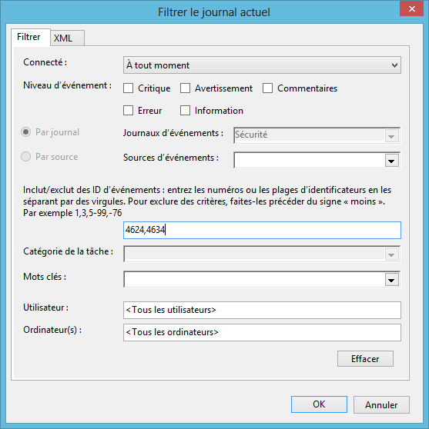
Task: Open the Journaux d'événements Sécurité dropdown
Action: pos(317,135)
